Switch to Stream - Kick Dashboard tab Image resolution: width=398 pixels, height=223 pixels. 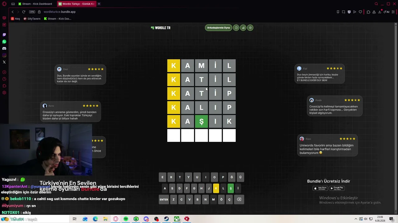pyautogui.click(x=35, y=4)
